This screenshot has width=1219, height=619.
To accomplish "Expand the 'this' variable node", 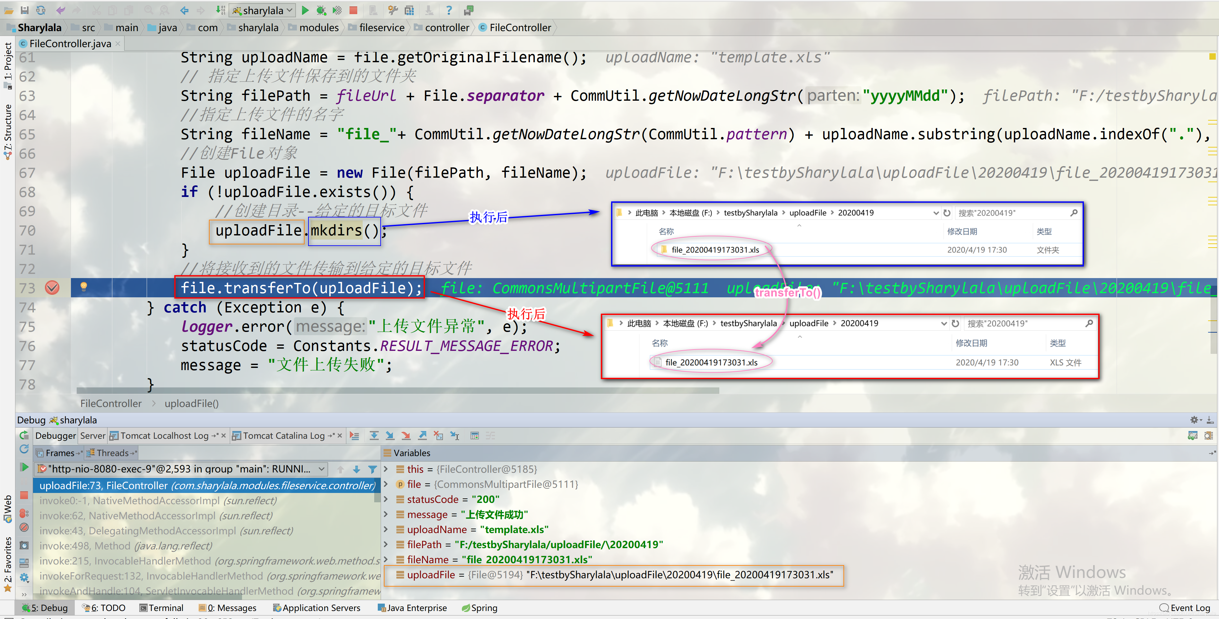I will (386, 469).
